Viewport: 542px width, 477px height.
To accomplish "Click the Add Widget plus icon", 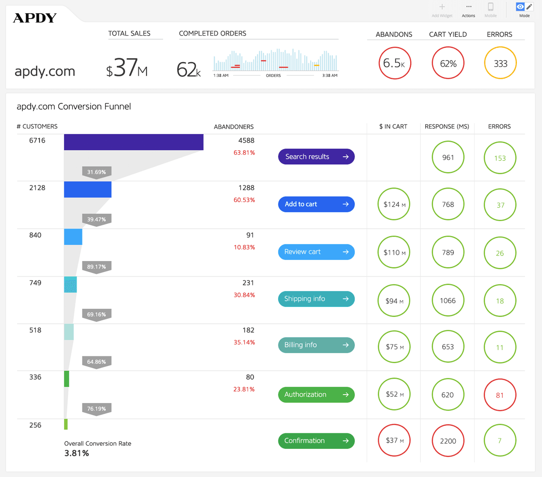I will click(442, 7).
